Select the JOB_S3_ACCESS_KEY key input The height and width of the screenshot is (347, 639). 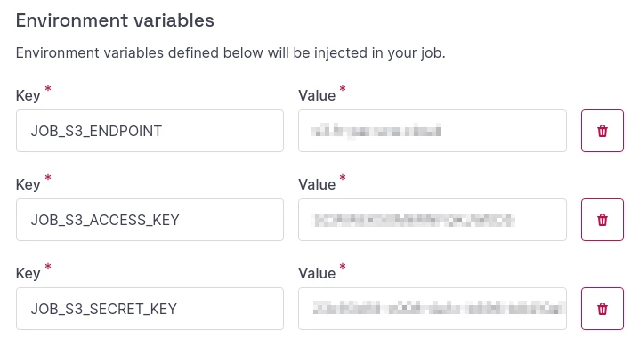(x=150, y=220)
